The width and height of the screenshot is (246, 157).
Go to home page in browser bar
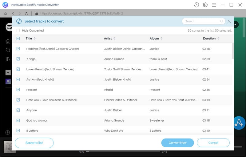tap(6, 14)
